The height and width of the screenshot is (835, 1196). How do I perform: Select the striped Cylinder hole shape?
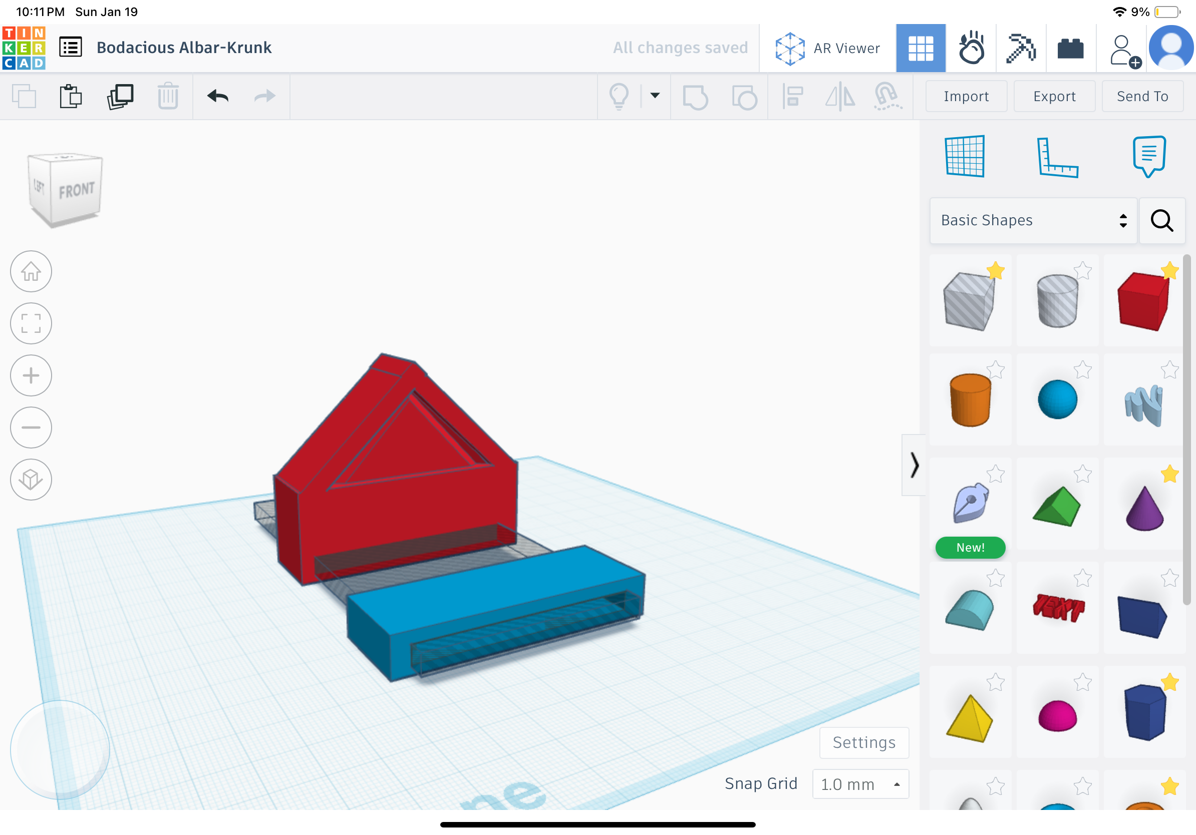click(1057, 301)
